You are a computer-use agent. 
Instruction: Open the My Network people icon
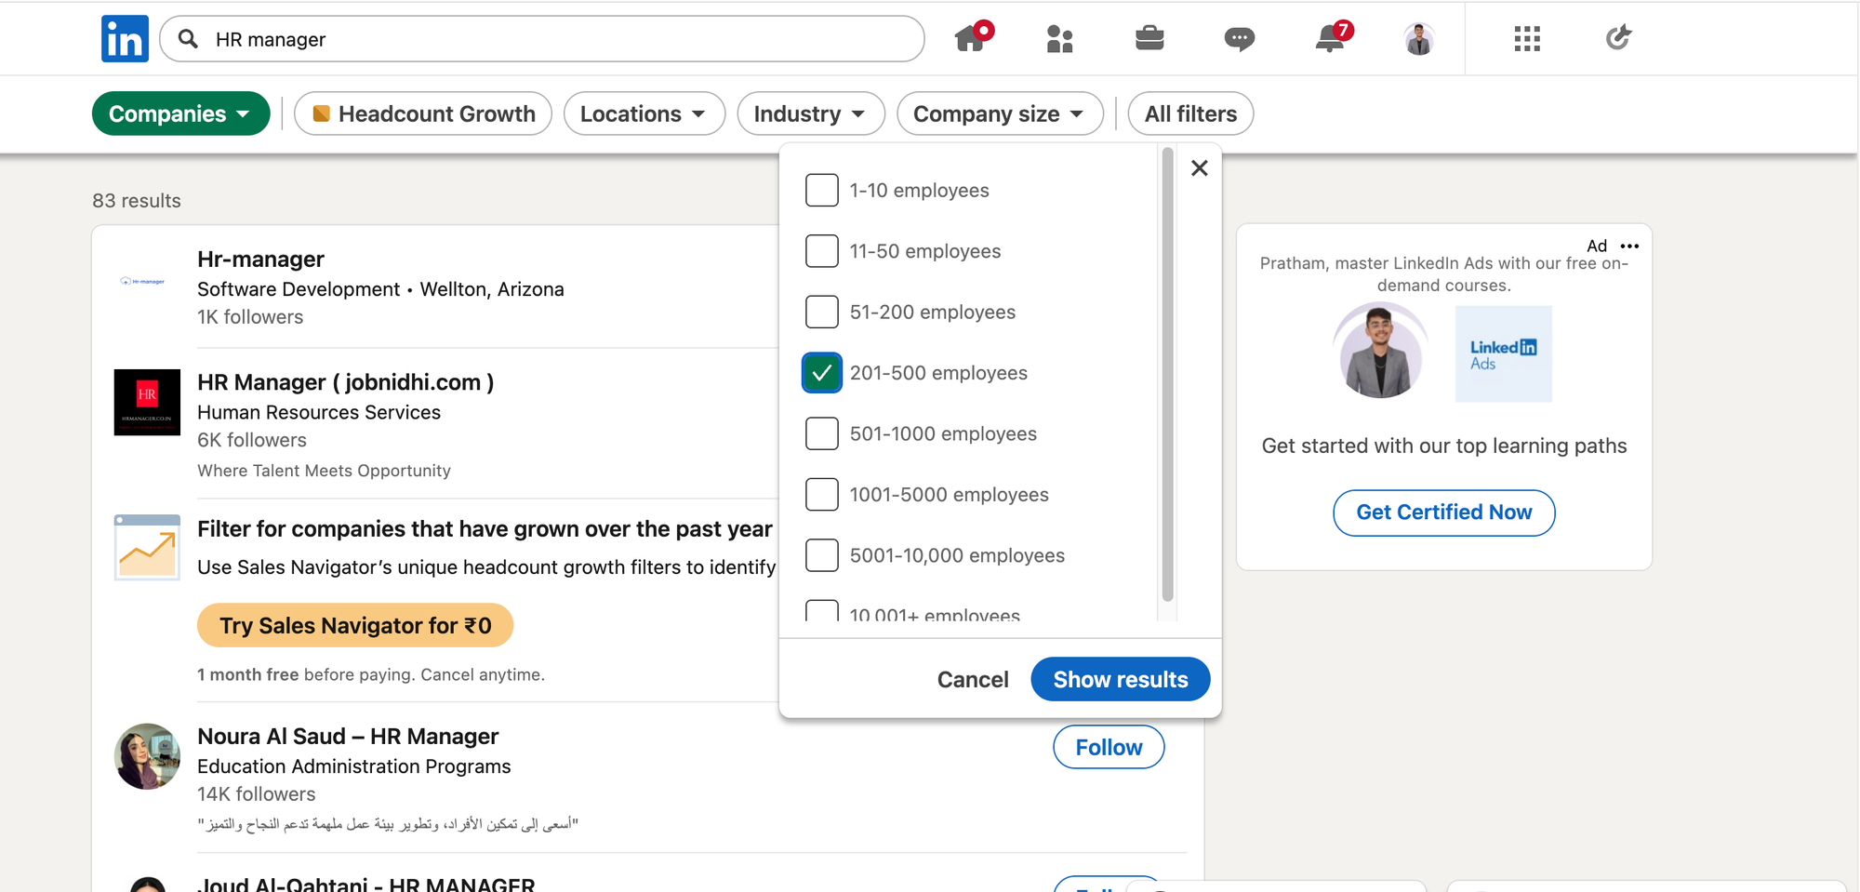(x=1059, y=39)
